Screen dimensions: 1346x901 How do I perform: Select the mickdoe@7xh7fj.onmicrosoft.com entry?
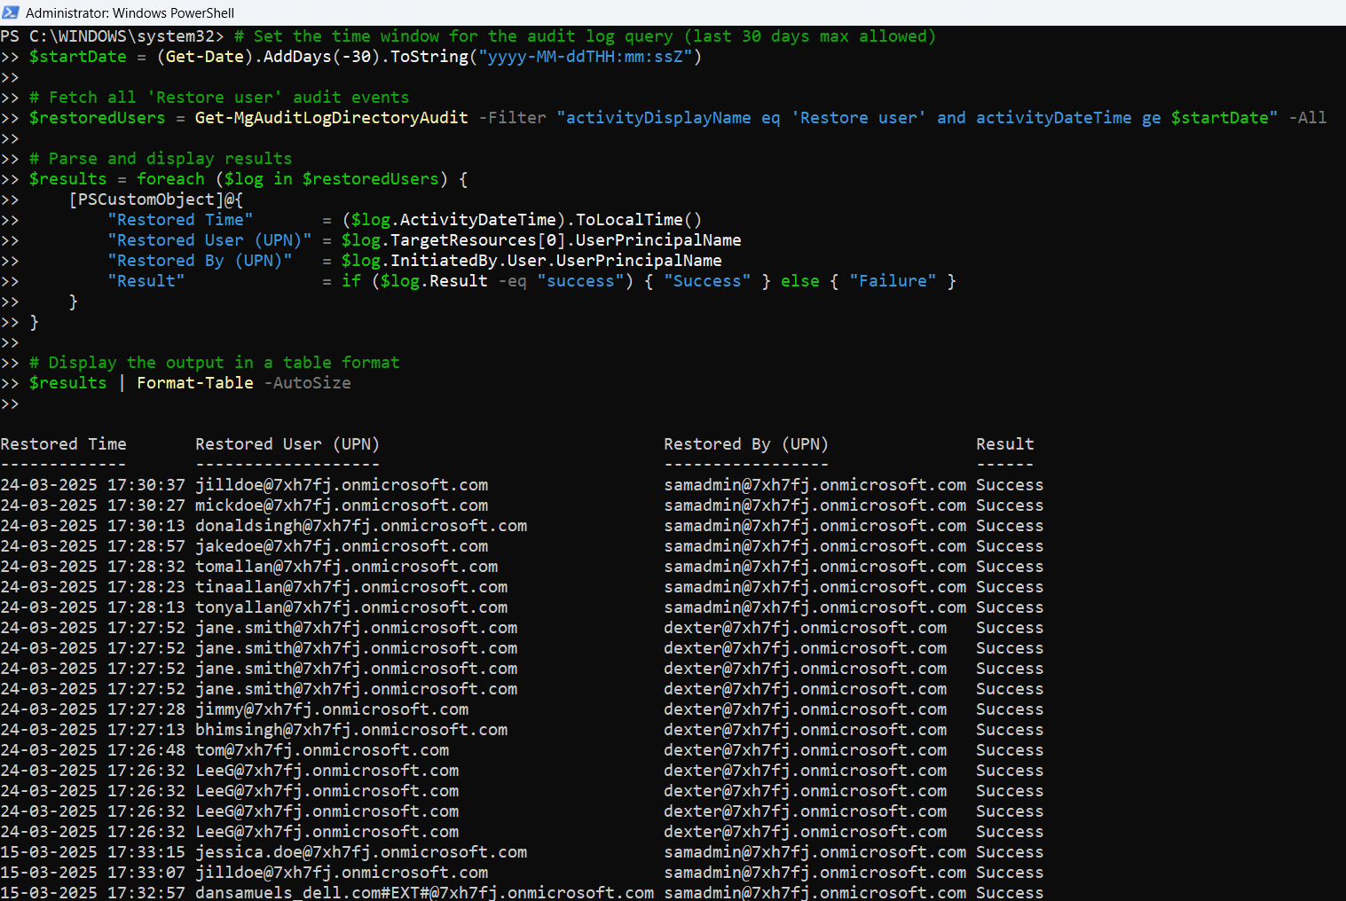(341, 505)
